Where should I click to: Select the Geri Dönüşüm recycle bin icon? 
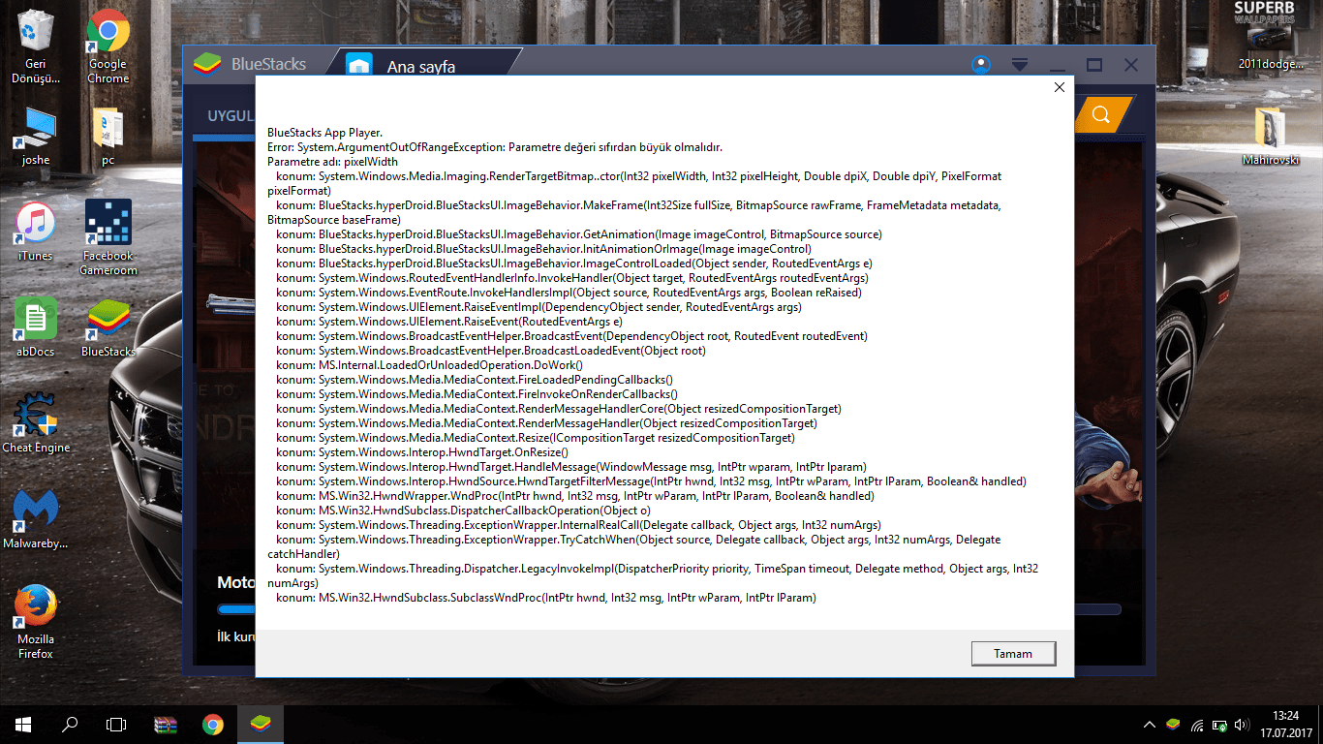[36, 46]
